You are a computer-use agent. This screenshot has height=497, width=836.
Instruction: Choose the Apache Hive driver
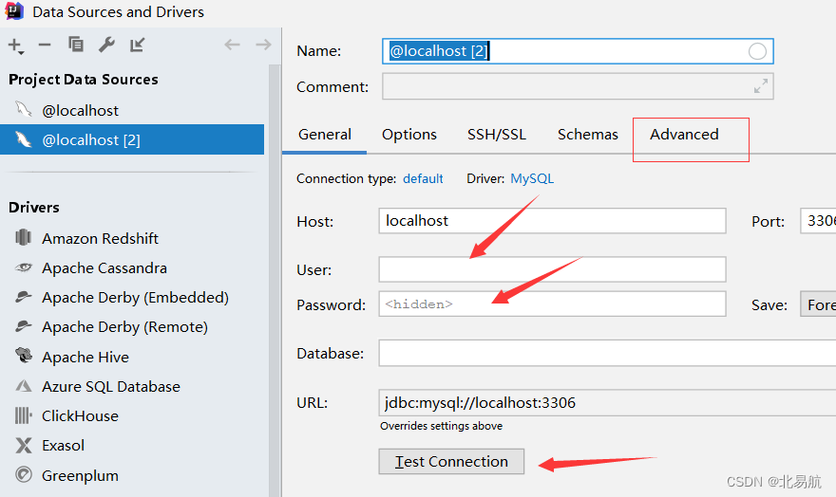point(85,357)
